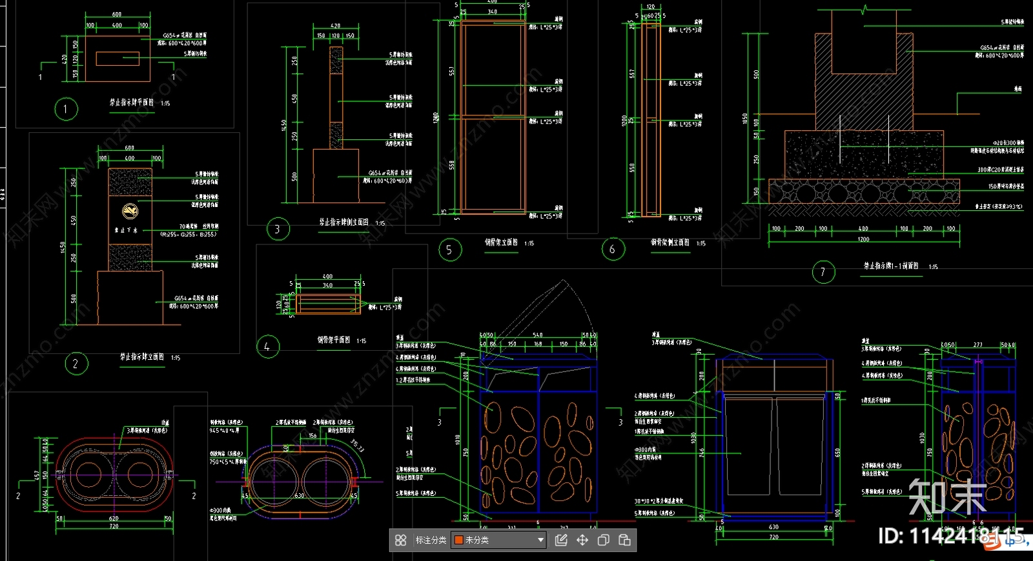
Task: Click the circled number 4 drawing marker
Action: coord(267,347)
